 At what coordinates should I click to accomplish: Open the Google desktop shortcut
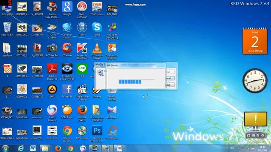click(x=67, y=8)
